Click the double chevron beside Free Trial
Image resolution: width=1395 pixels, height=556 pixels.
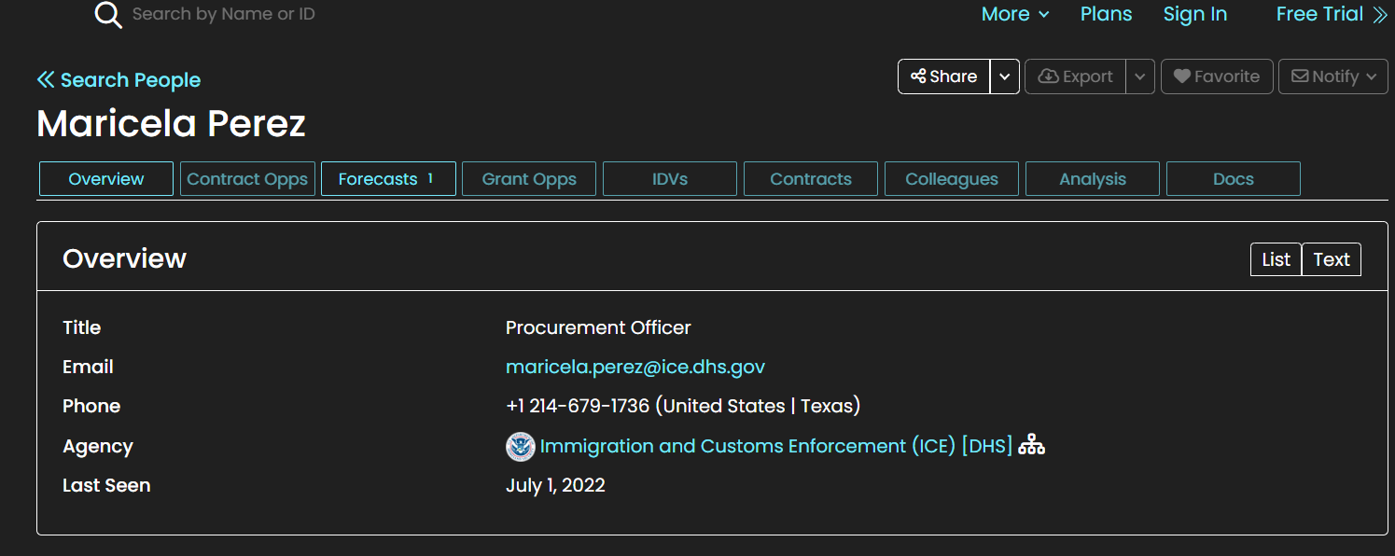tap(1380, 15)
